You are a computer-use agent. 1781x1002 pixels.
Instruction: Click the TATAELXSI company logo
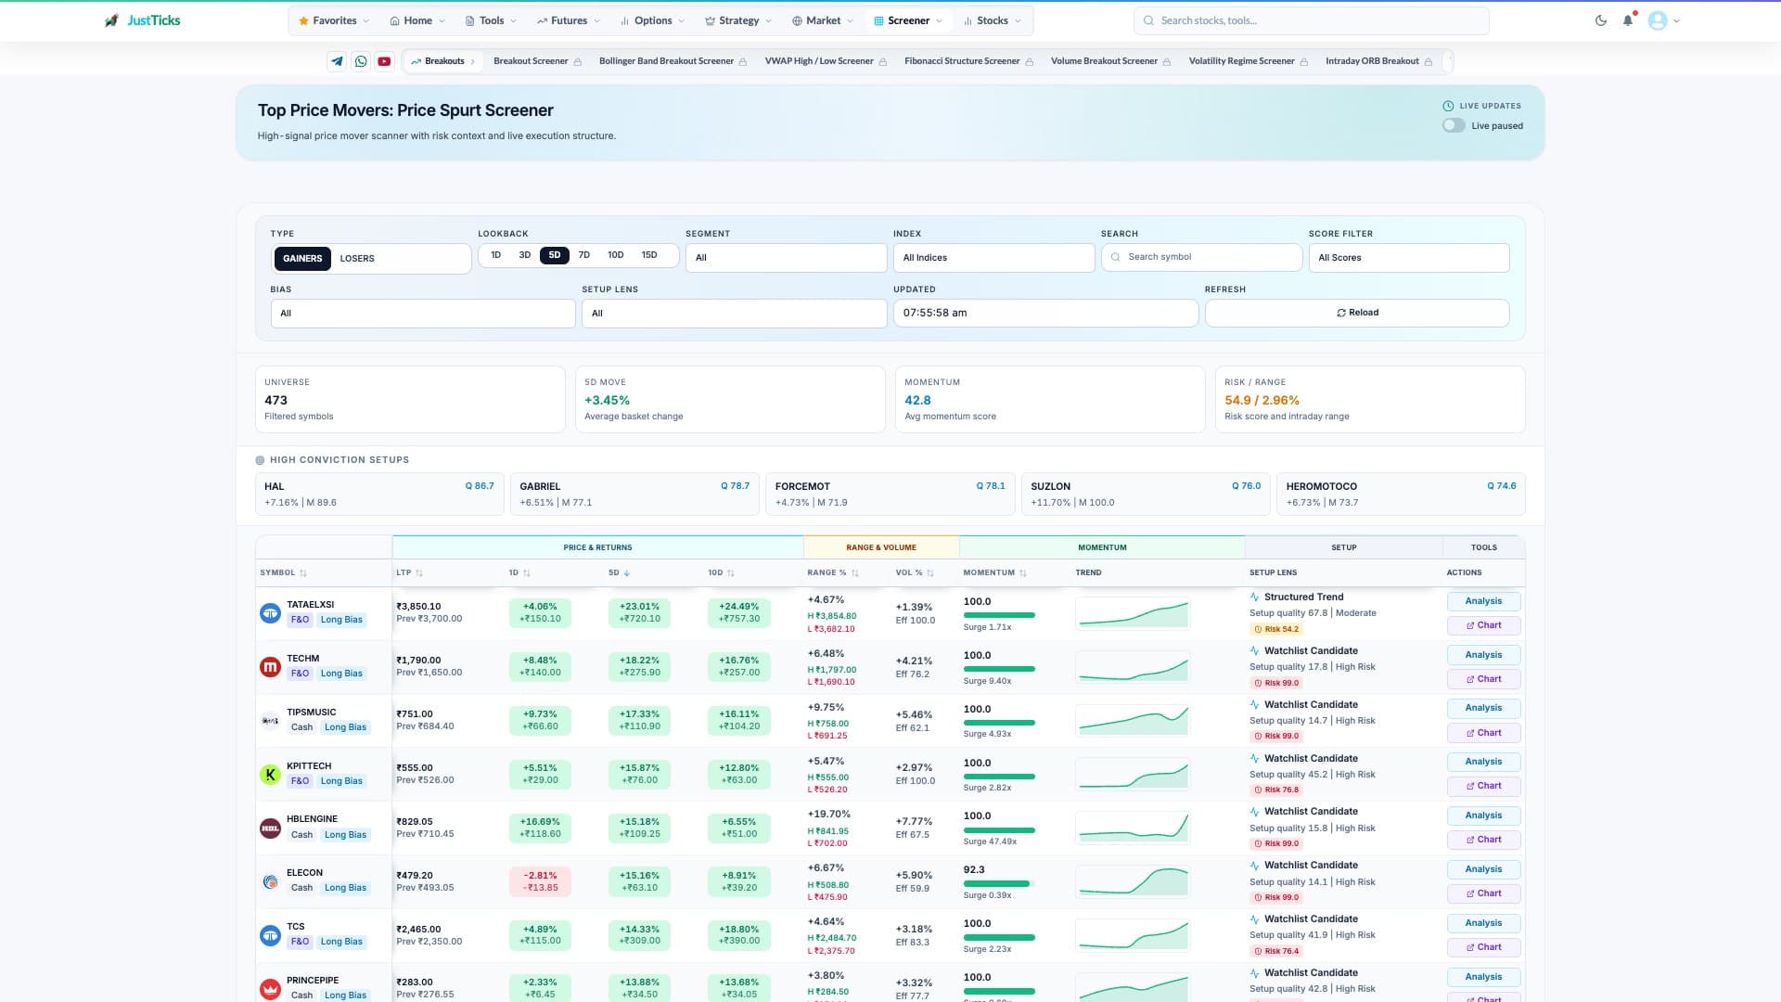(x=270, y=612)
